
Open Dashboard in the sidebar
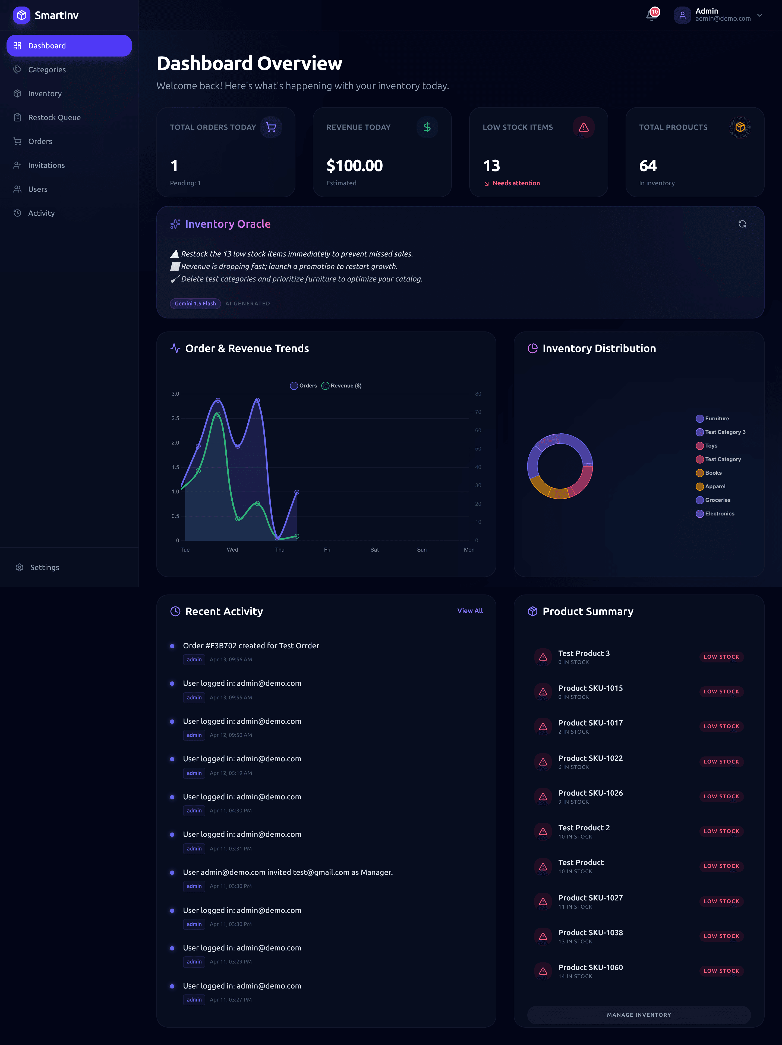coord(69,46)
